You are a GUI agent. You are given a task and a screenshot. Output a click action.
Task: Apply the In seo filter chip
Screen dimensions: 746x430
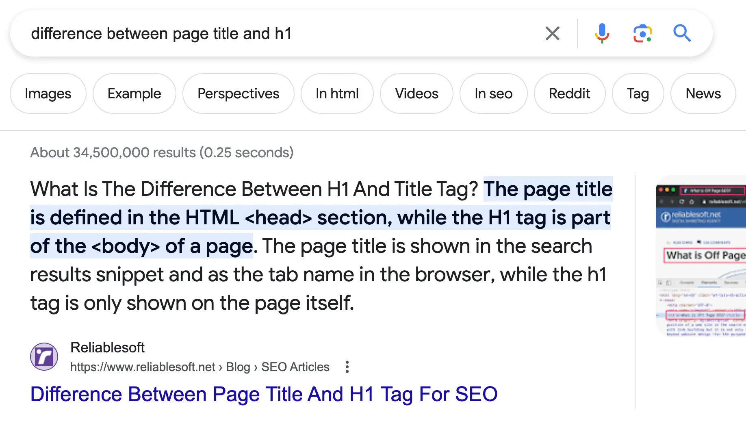point(493,93)
